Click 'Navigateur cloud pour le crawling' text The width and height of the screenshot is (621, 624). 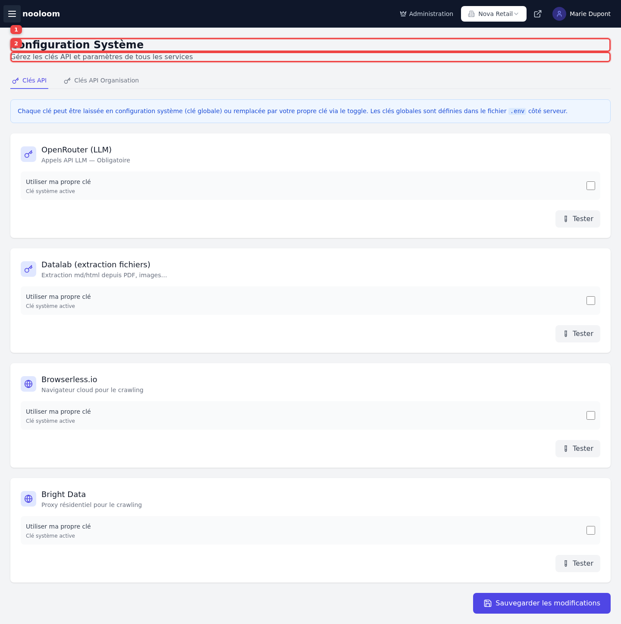92,390
